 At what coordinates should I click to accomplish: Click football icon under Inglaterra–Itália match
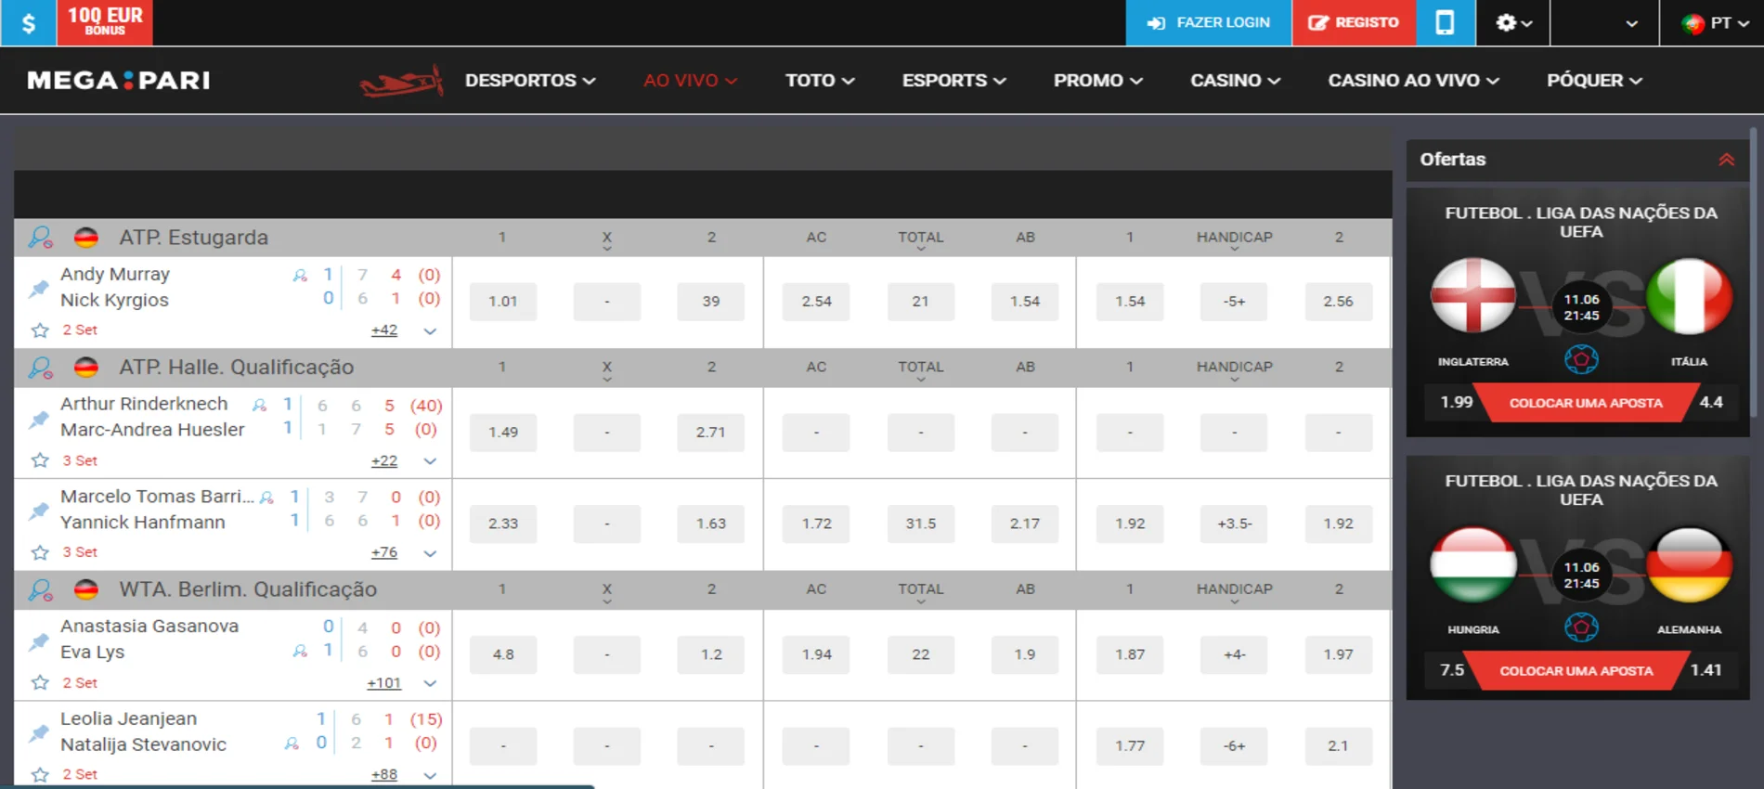(x=1581, y=359)
